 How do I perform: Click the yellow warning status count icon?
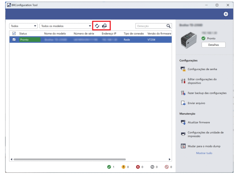pyautogui.click(x=123, y=167)
